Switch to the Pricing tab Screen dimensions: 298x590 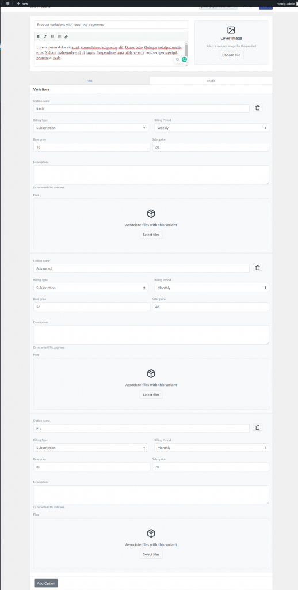click(211, 81)
